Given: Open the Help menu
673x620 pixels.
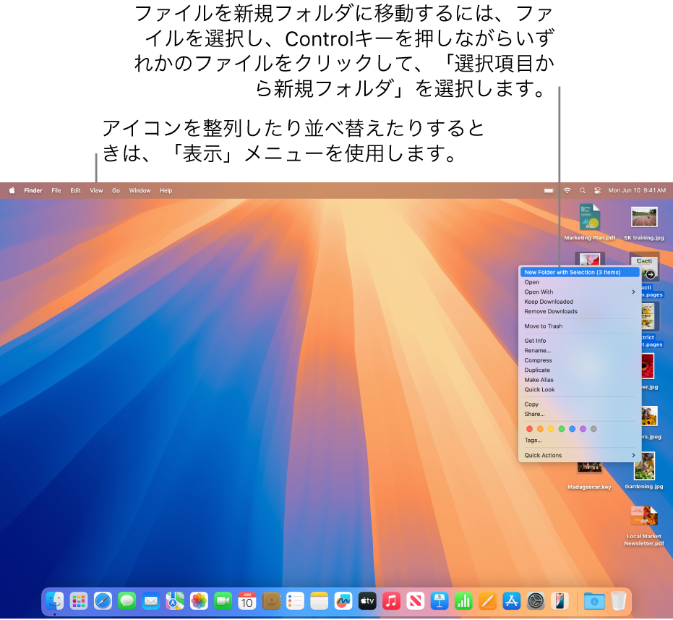Looking at the screenshot, I should pos(166,190).
